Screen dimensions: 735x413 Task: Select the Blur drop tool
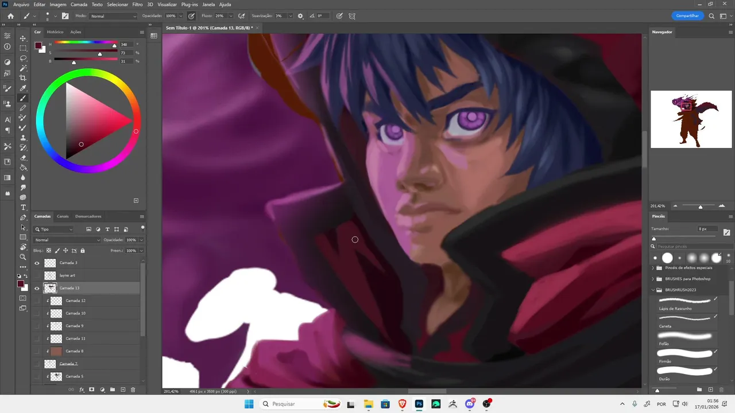pyautogui.click(x=23, y=177)
